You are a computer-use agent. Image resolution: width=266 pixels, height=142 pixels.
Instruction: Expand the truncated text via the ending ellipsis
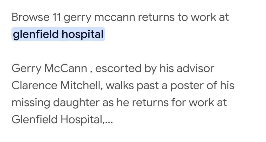click(109, 120)
